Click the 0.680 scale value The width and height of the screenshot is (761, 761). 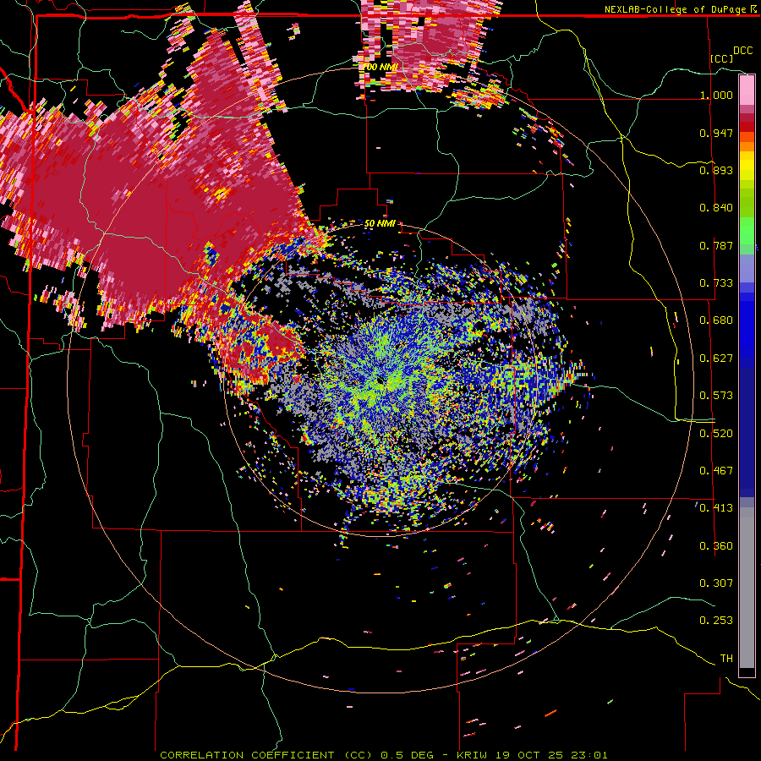[716, 320]
